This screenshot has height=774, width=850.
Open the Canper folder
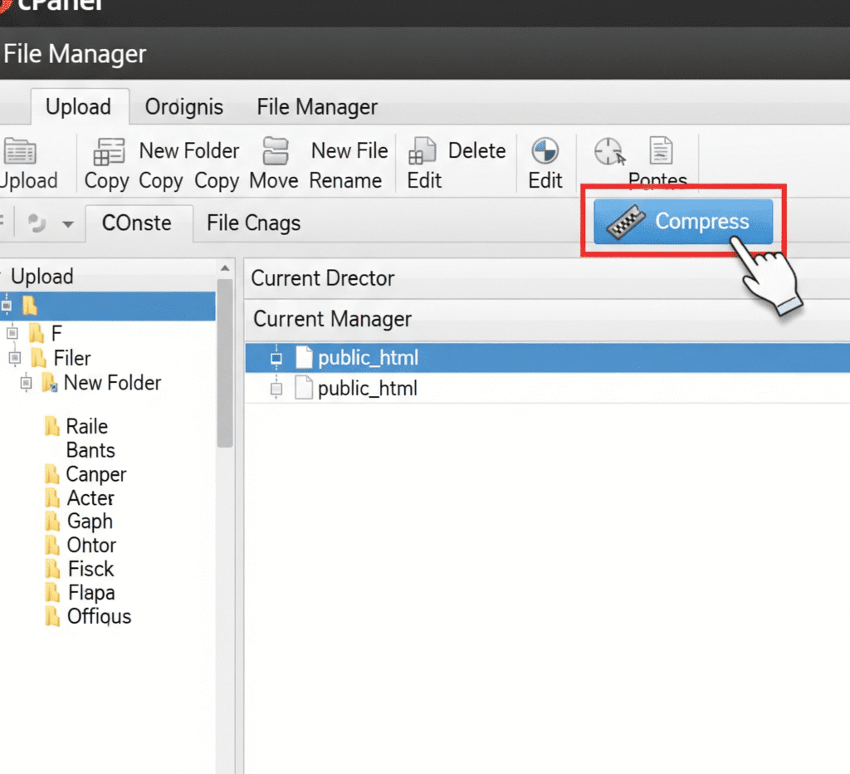(x=96, y=474)
